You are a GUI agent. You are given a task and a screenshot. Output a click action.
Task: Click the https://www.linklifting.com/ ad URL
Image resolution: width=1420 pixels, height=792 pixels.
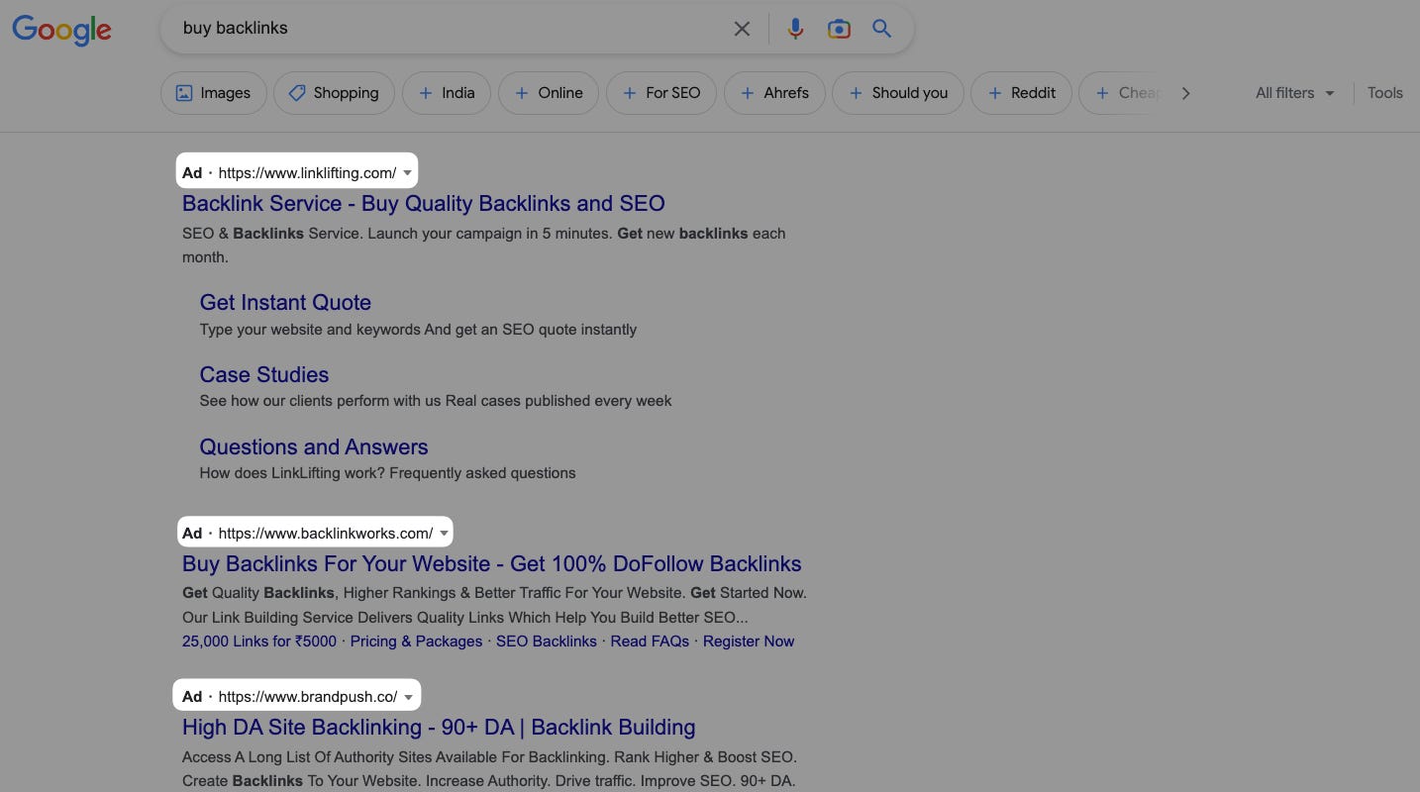(307, 173)
